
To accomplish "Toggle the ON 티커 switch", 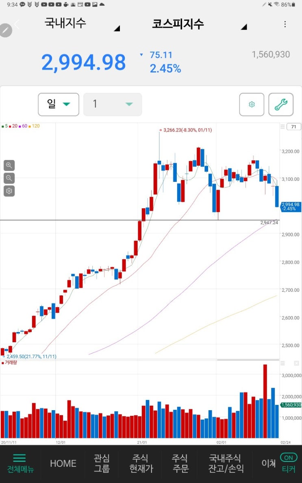I will tap(289, 463).
